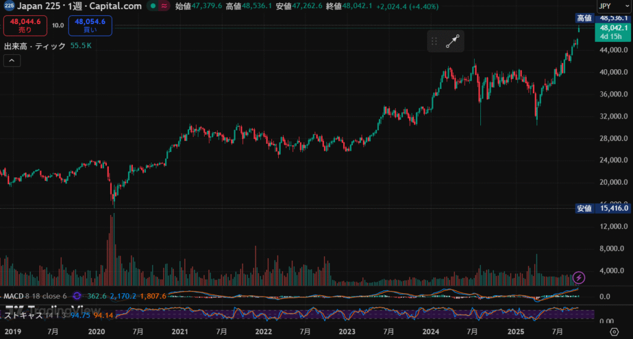Click the 2023 marker on the time axis
This screenshot has height=339, width=633.
(x=347, y=332)
